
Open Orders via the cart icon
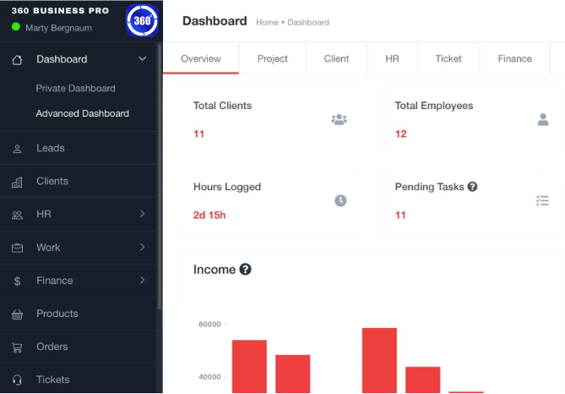(x=17, y=347)
